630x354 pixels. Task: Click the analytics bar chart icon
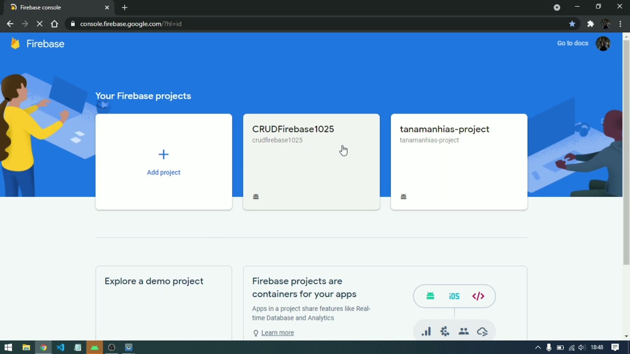(x=426, y=332)
